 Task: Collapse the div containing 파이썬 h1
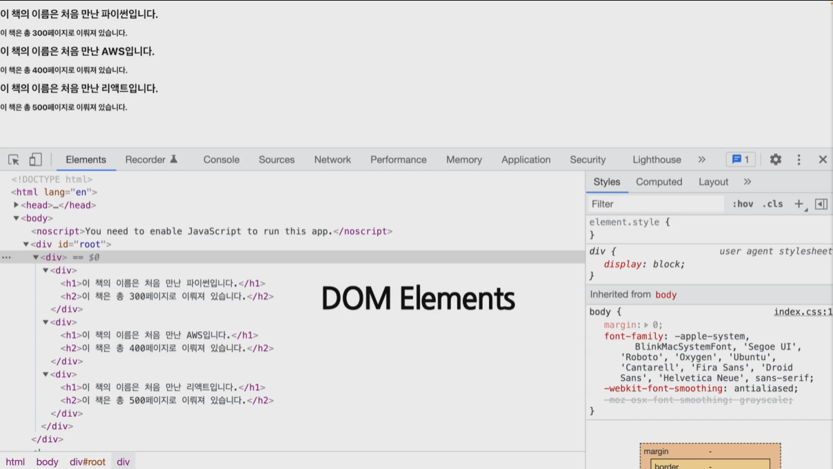tap(46, 270)
